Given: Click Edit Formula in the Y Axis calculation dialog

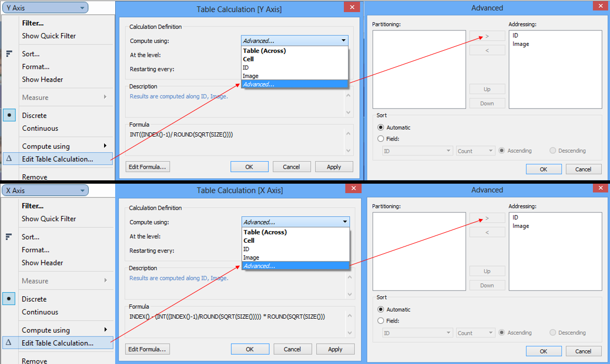Looking at the screenshot, I should (147, 167).
